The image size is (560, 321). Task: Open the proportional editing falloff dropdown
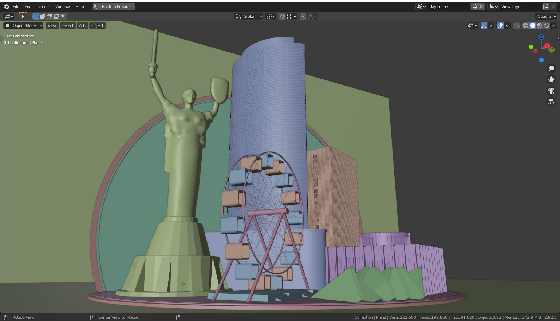pyautogui.click(x=313, y=16)
